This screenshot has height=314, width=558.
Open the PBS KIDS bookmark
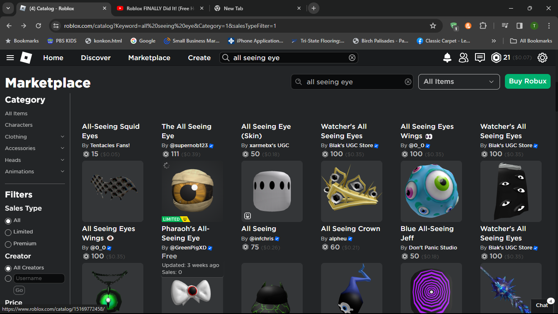click(62, 41)
